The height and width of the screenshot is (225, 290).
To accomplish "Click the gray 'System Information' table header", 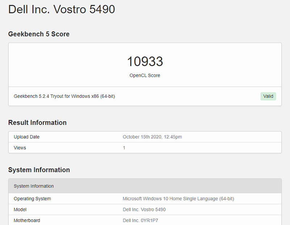I will [x=145, y=186].
